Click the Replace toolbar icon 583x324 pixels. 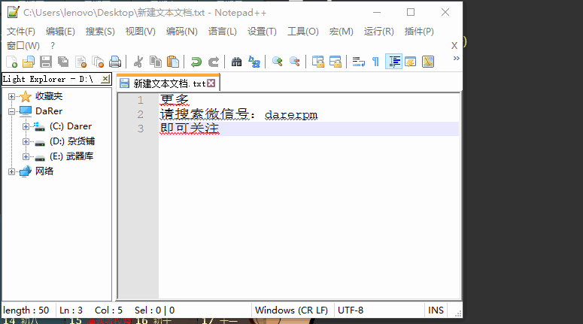point(254,62)
